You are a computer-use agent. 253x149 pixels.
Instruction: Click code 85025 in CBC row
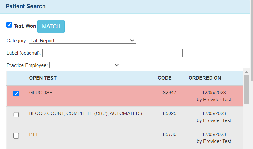tap(170, 113)
